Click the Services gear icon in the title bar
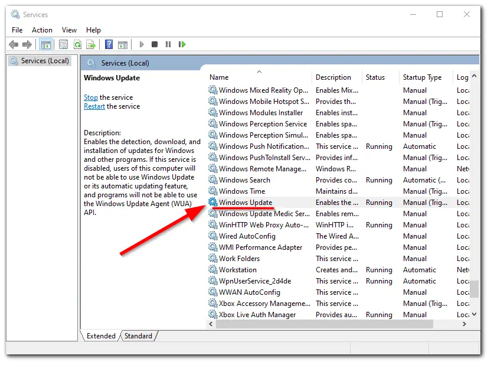Viewport: 491px width, 365px height. 15,14
